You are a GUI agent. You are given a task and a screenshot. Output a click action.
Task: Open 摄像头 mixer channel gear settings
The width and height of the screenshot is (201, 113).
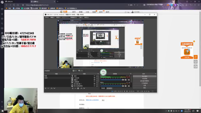pyautogui.click(x=129, y=86)
